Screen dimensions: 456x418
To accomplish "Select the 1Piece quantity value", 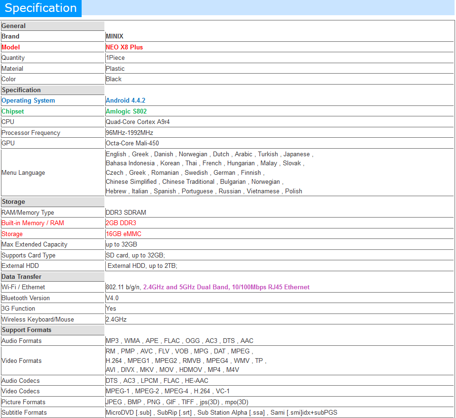I will tap(115, 58).
